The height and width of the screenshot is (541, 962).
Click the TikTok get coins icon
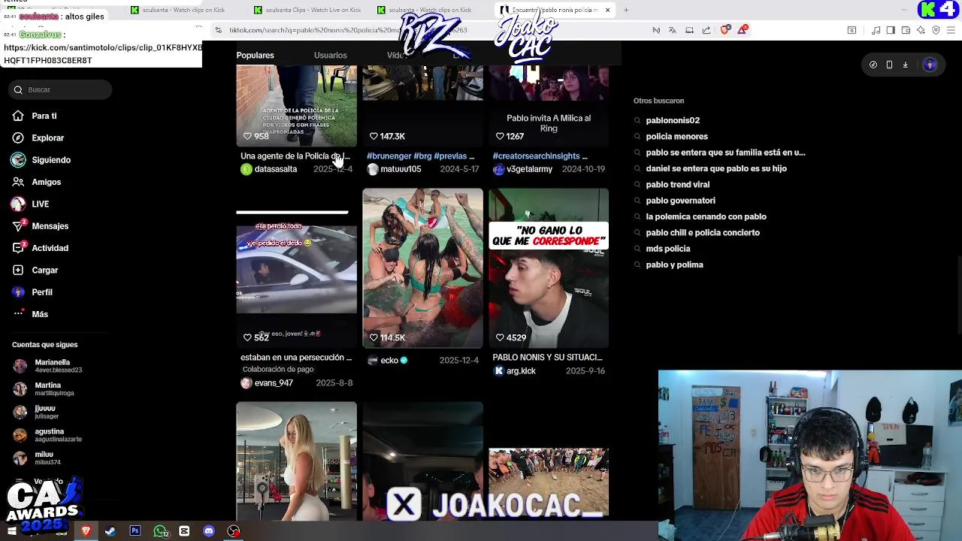pyautogui.click(x=873, y=65)
